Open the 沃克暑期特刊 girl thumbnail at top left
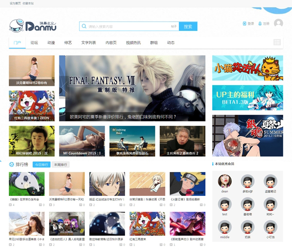 pyautogui.click(x=32, y=71)
